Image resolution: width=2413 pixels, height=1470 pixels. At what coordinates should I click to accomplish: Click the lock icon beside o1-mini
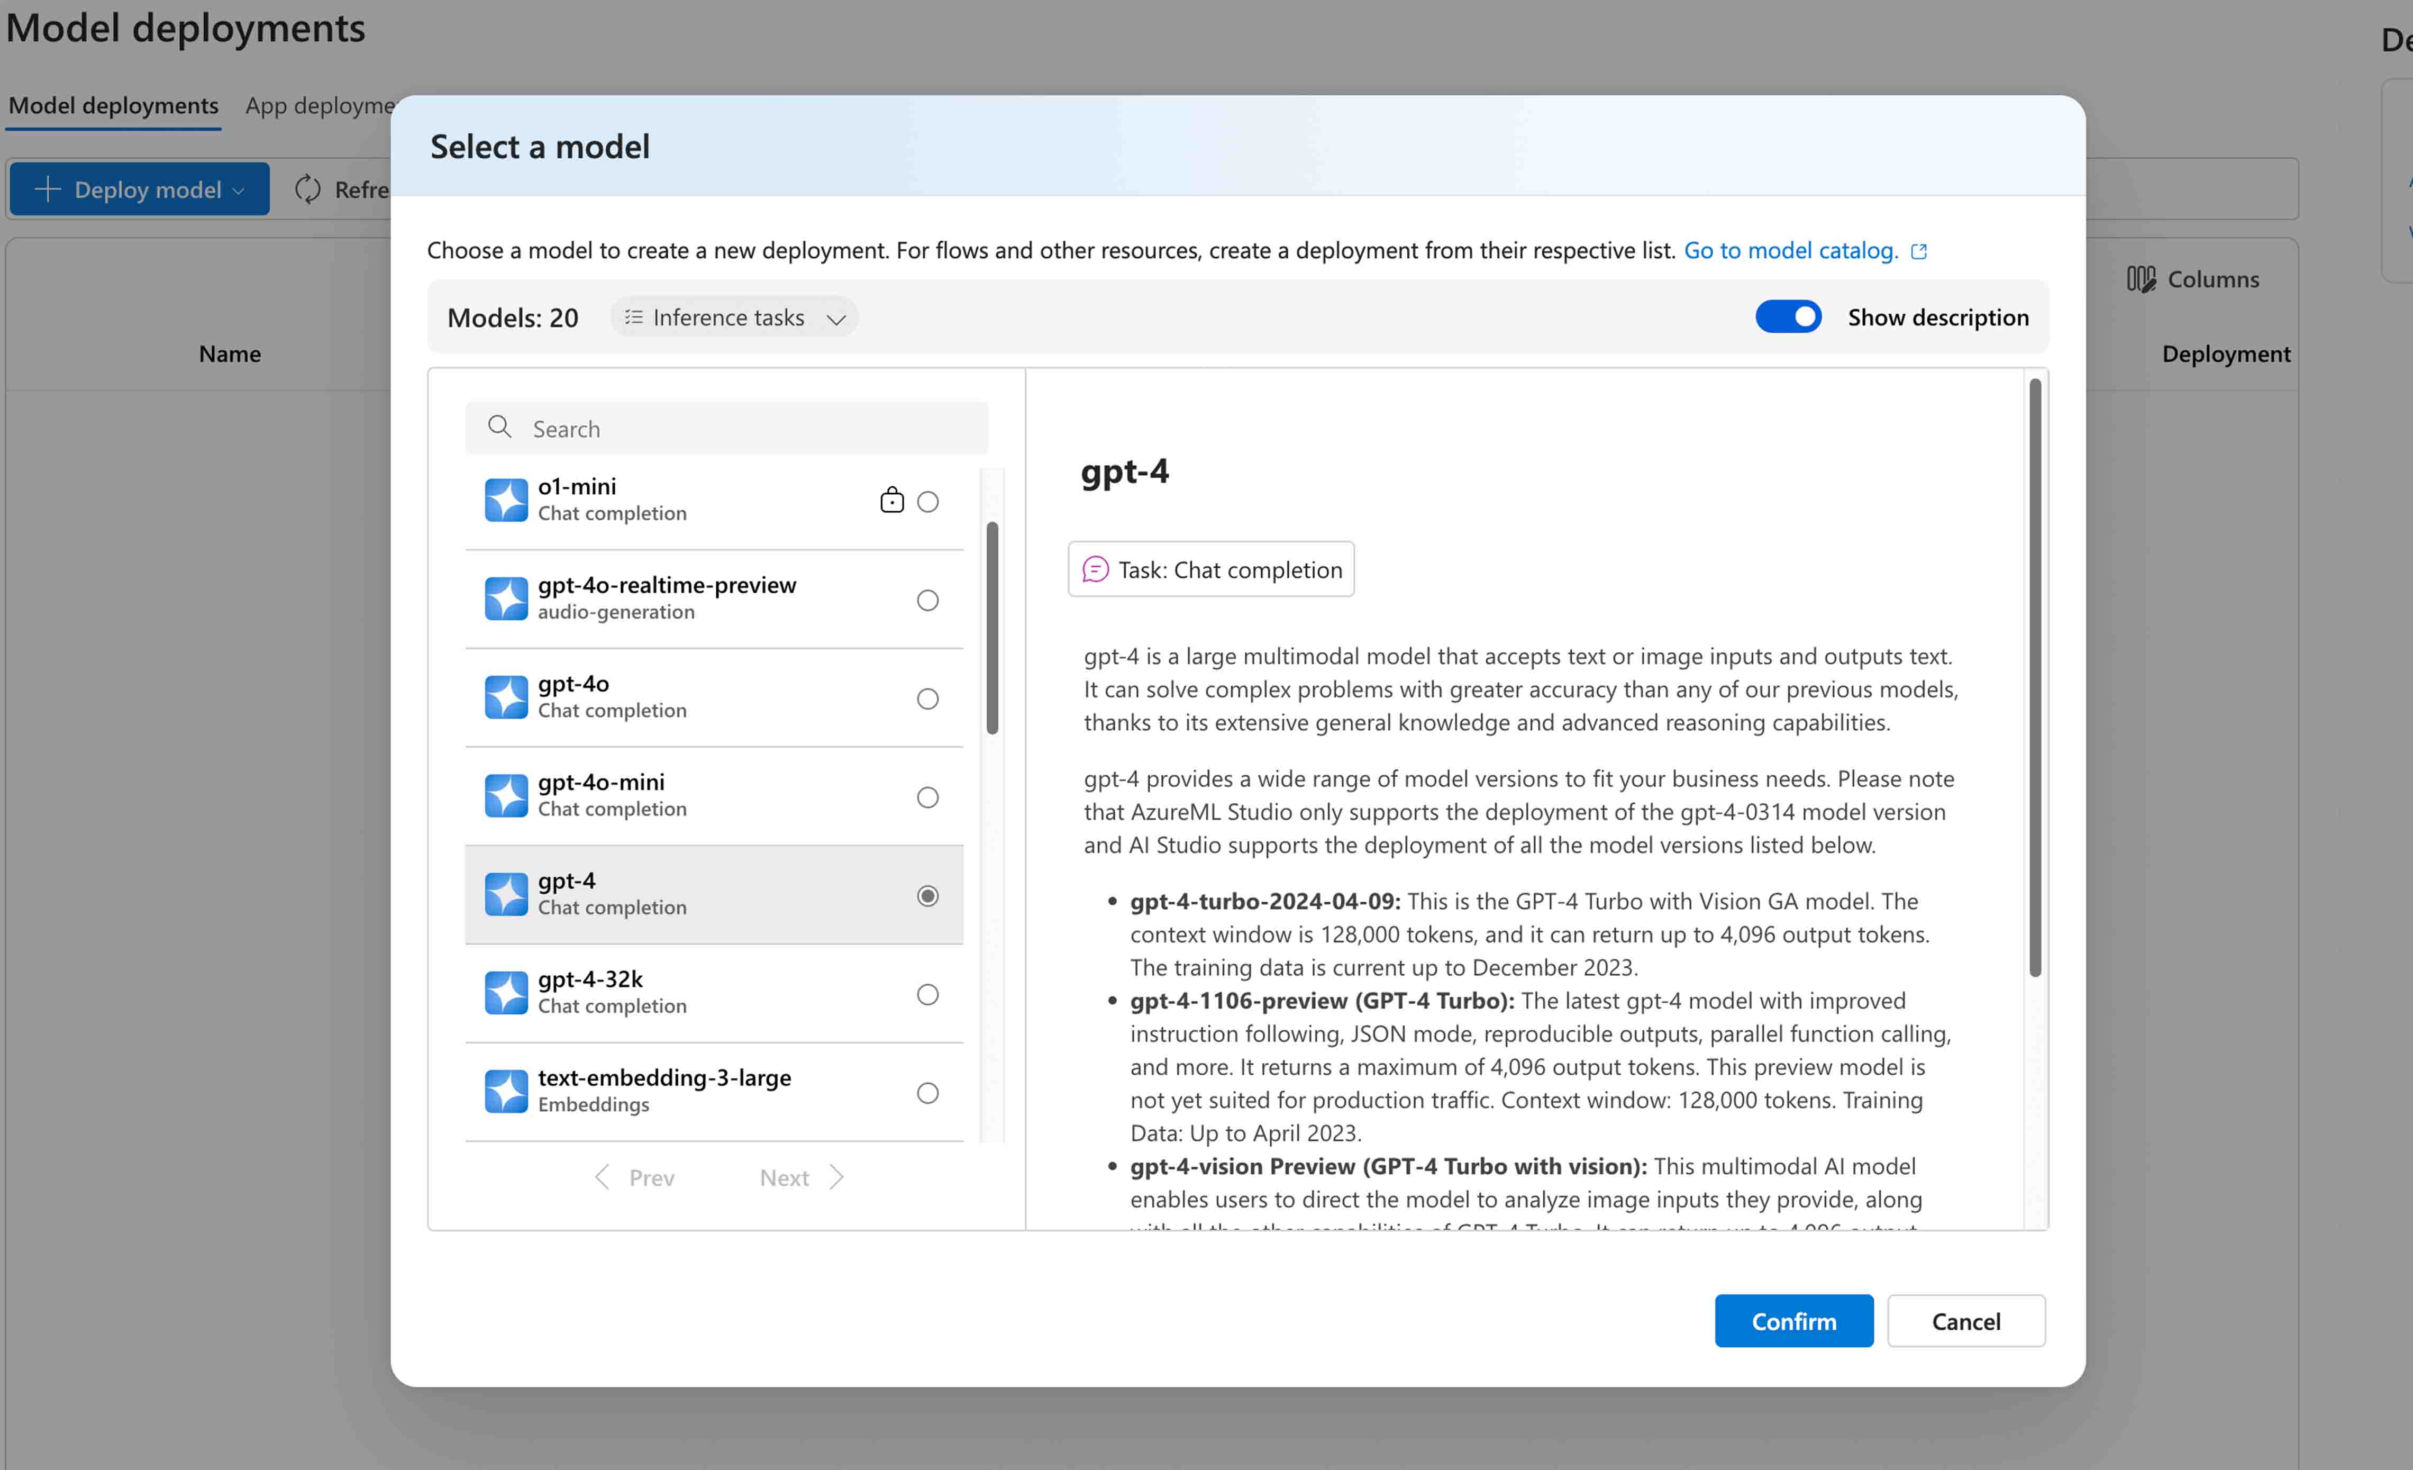[x=891, y=501]
